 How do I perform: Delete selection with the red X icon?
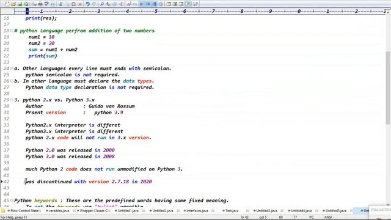pyautogui.click(x=80, y=4)
